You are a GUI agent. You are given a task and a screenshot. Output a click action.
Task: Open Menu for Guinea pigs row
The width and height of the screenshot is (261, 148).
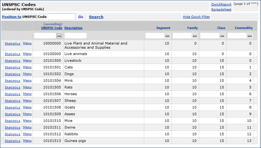tap(27, 141)
